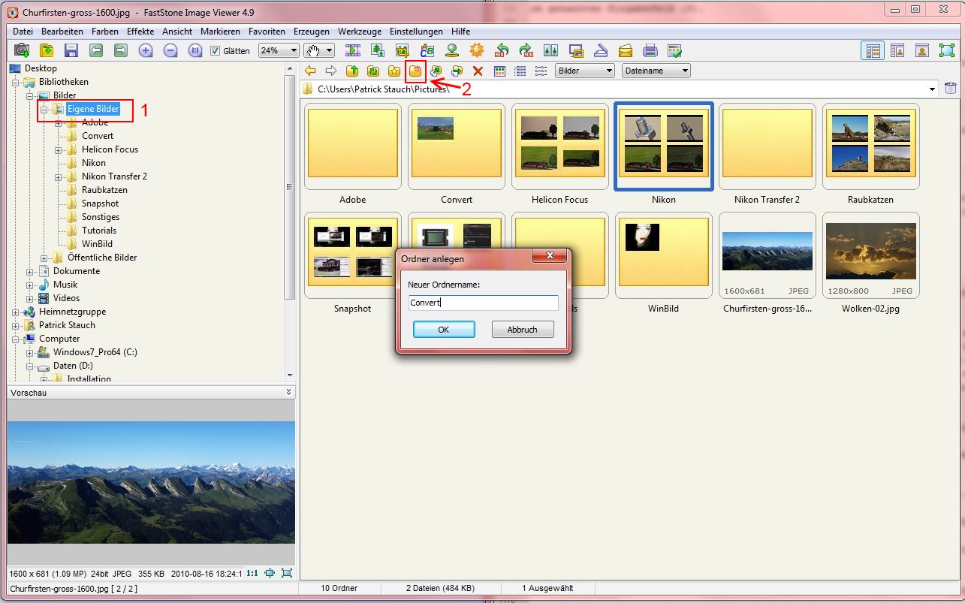Open the Einstellungen menu
The image size is (965, 603).
pos(416,32)
